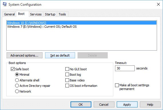The height and width of the screenshot is (110, 163).
Task: Click the System Configuration title bar icon
Action: 5,4
